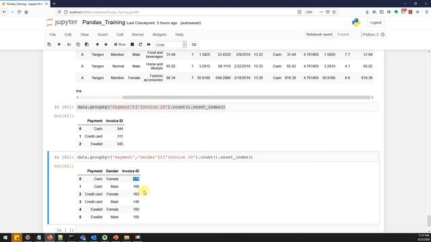Screen dimensions: 431x242
Task: Open Firefox hamburger menu
Action: pyautogui.click(x=426, y=12)
